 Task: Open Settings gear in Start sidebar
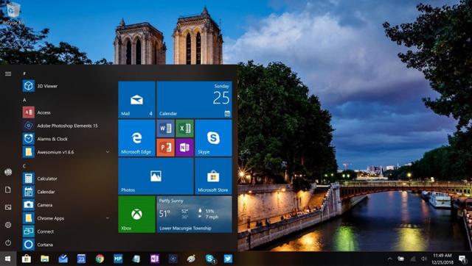[8, 225]
